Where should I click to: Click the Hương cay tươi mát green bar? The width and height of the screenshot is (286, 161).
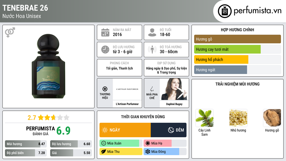click(x=227, y=49)
